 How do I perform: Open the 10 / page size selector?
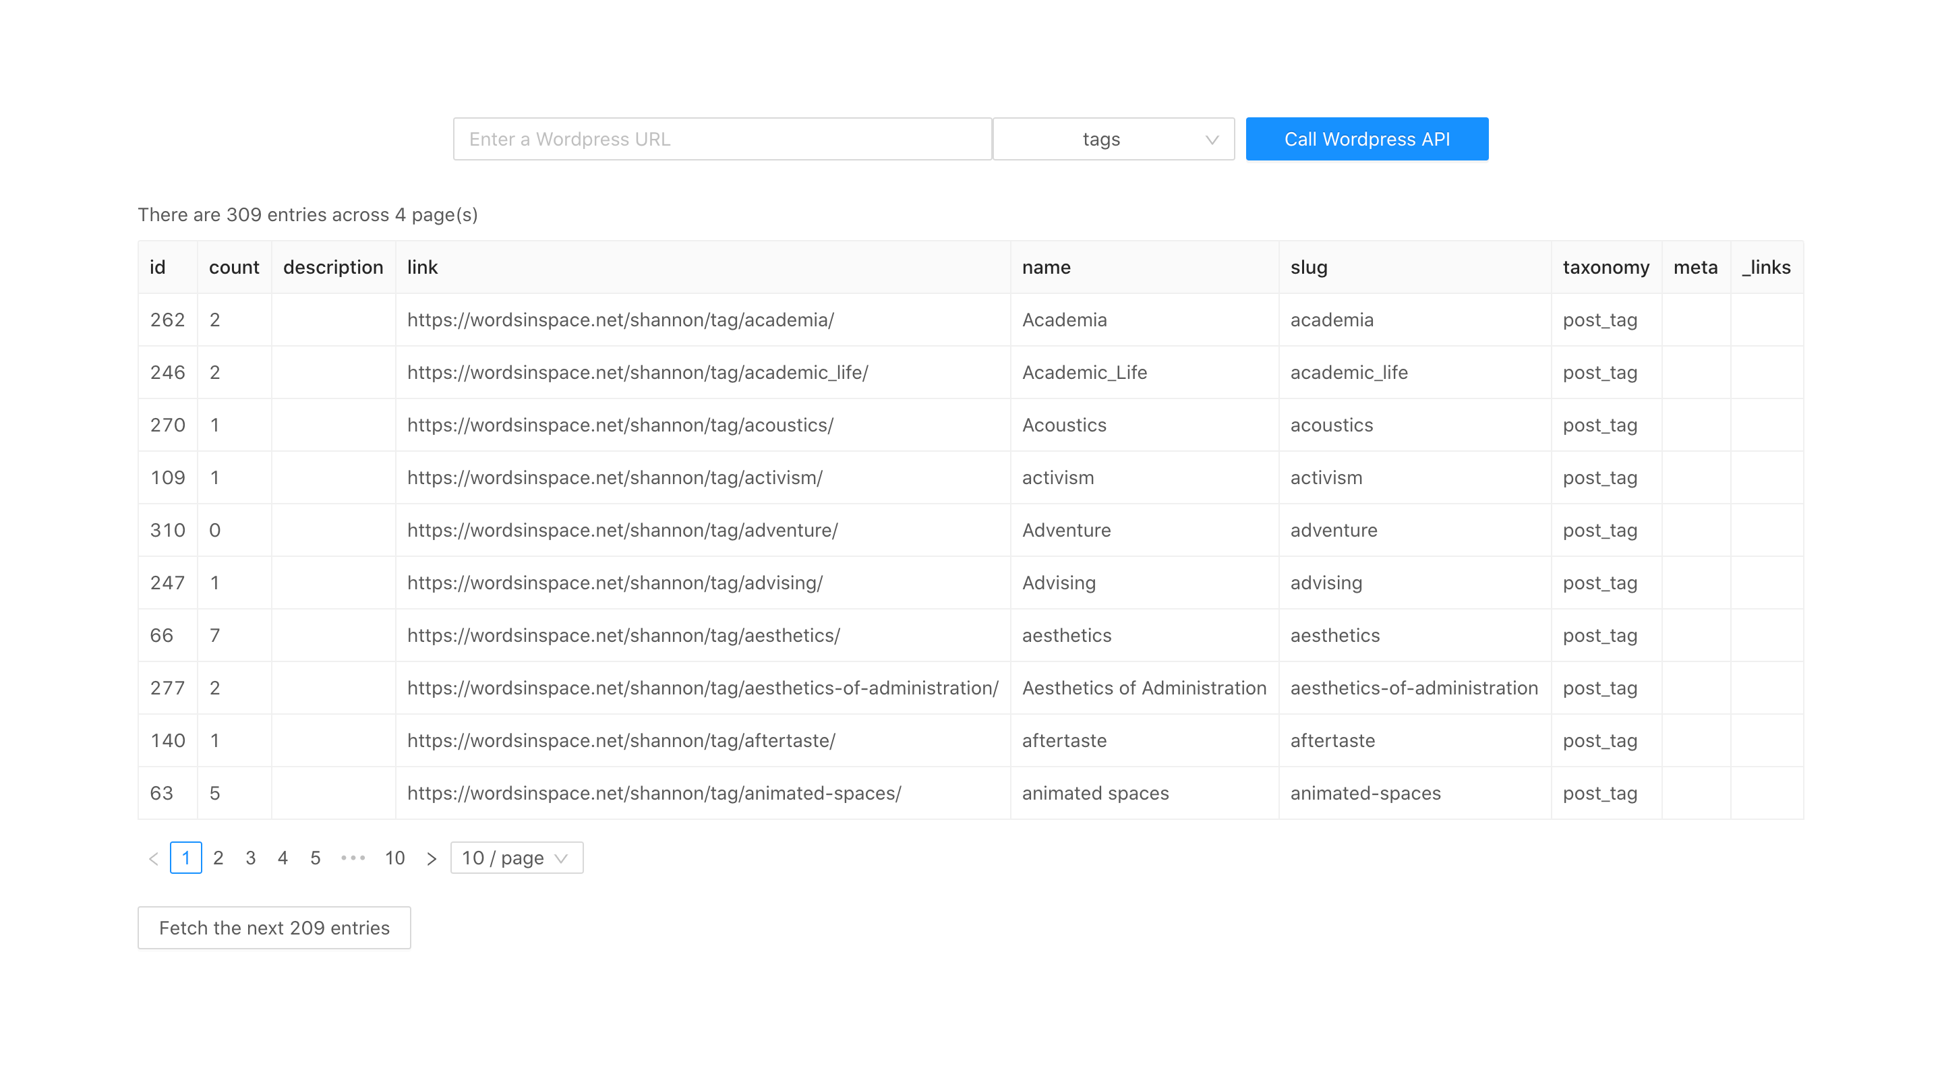pos(517,858)
